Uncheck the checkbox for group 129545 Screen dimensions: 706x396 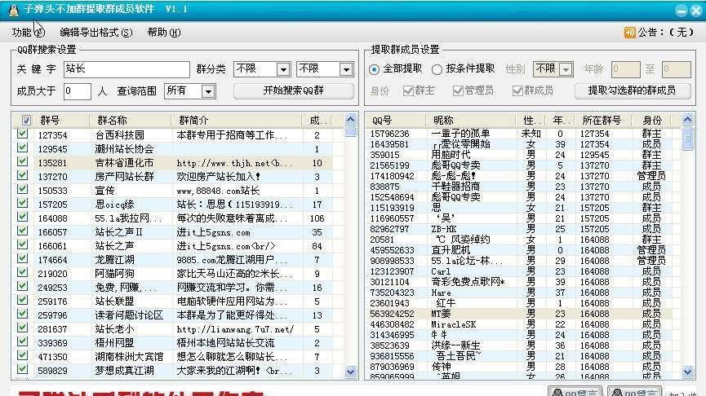click(x=23, y=147)
